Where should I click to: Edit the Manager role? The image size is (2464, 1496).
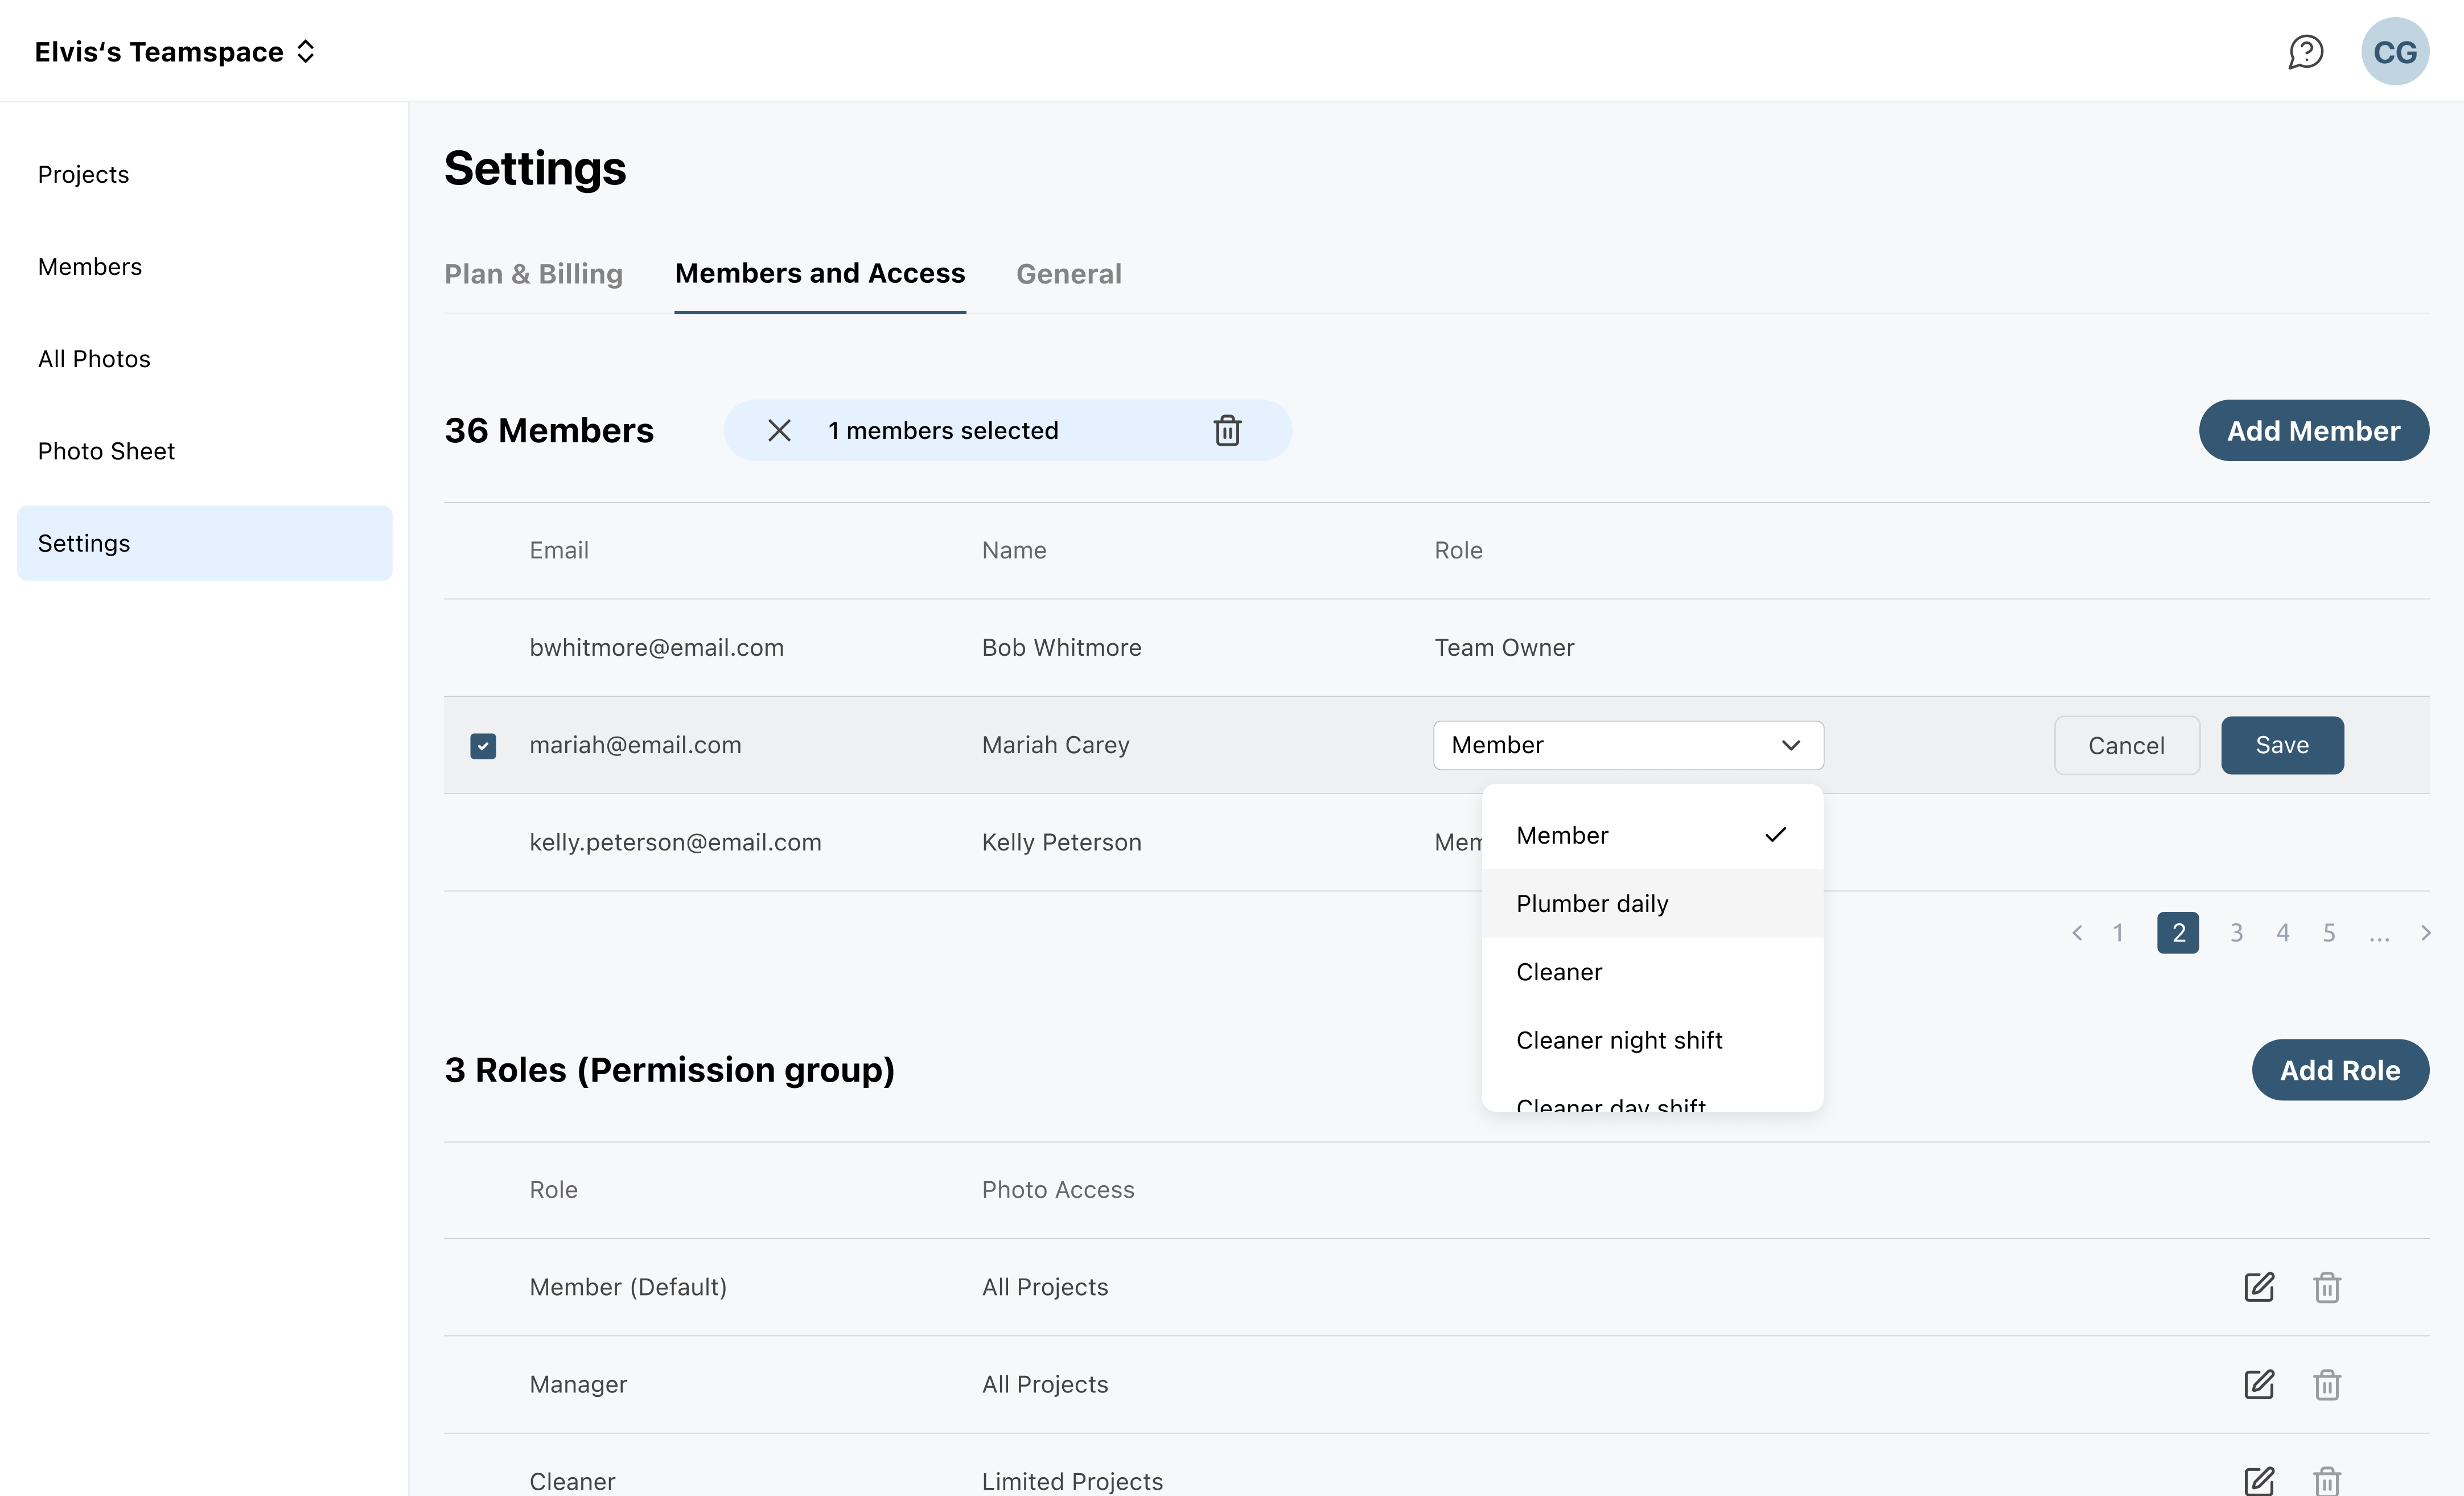click(2259, 1384)
